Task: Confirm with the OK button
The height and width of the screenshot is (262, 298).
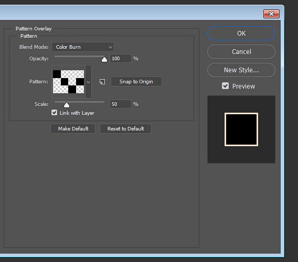Action: point(241,34)
